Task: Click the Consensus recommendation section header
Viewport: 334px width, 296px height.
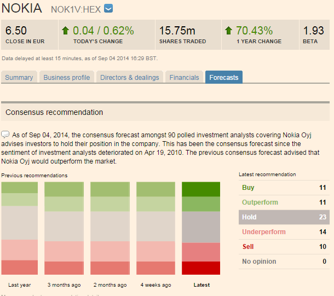Action: coord(165,112)
